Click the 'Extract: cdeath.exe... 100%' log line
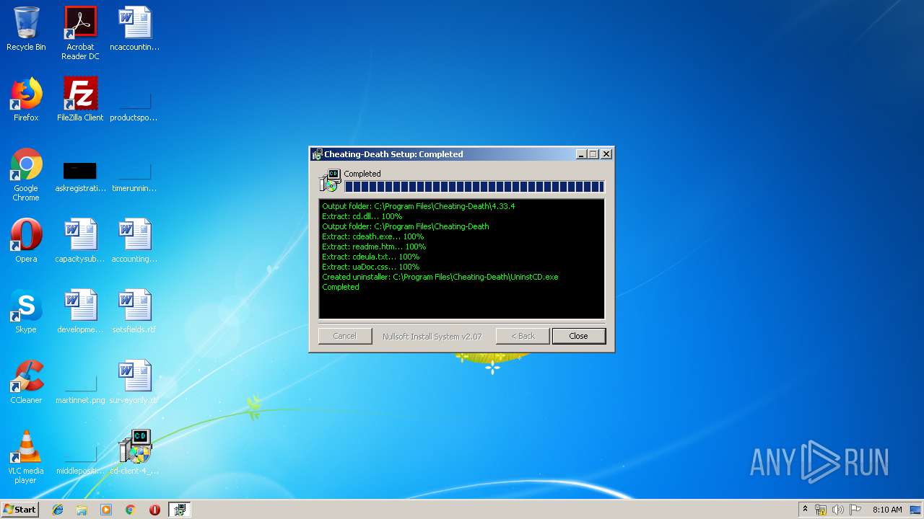This screenshot has height=519, width=924. pyautogui.click(x=372, y=236)
